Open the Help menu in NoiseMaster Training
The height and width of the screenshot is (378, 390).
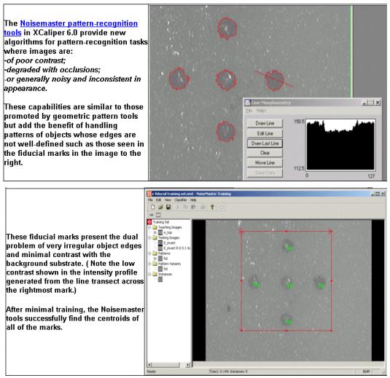point(193,200)
